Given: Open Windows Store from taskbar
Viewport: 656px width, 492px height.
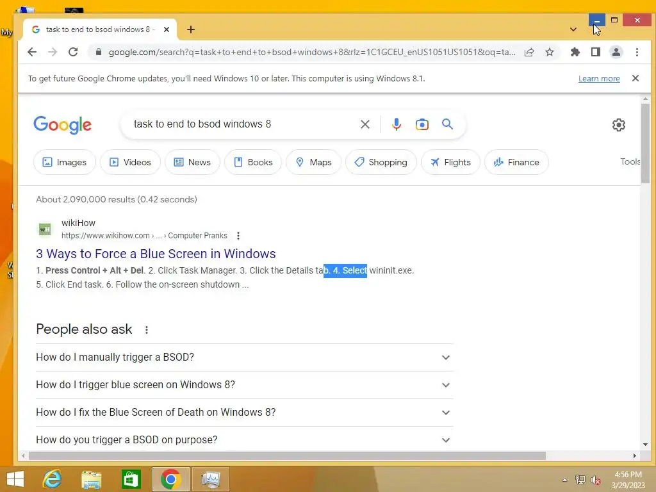Looking at the screenshot, I should [131, 479].
